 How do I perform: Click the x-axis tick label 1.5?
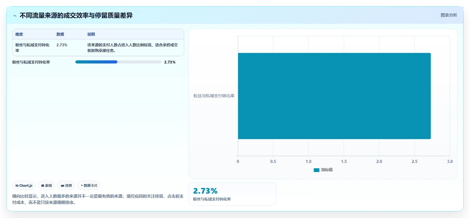[x=344, y=161]
